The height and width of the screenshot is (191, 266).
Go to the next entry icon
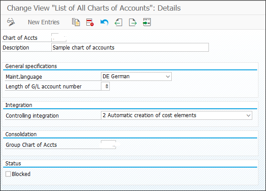[x=132, y=22]
